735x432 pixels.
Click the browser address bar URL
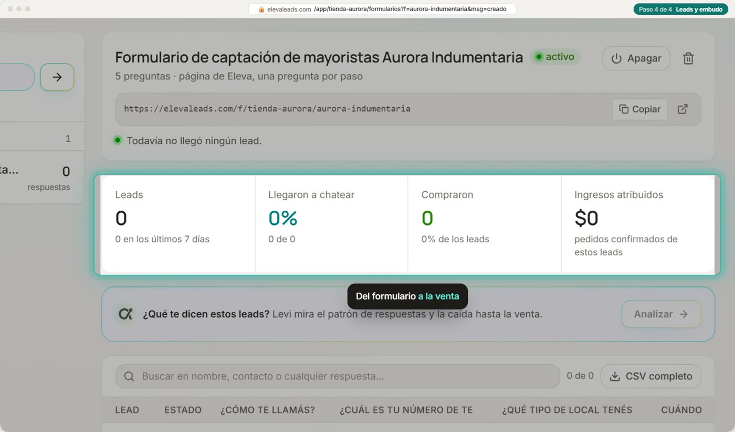(382, 9)
